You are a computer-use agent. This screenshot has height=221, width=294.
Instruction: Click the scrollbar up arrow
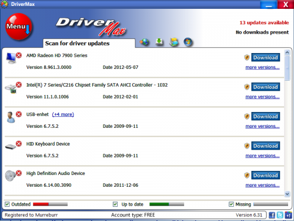(x=287, y=52)
